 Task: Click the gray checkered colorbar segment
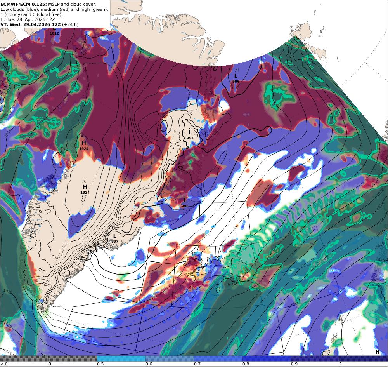(x=48, y=358)
